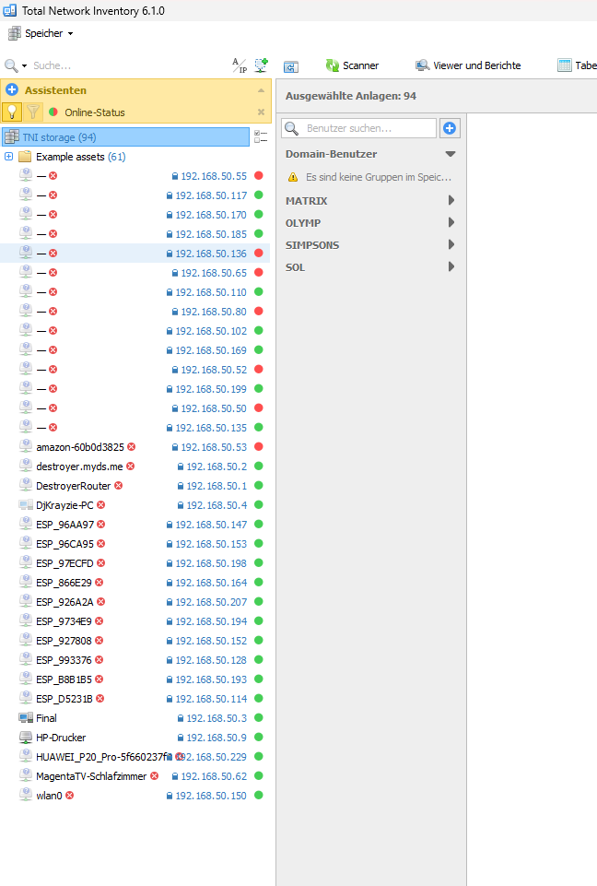
Task: Close the Online-Status assistant
Action: [261, 112]
